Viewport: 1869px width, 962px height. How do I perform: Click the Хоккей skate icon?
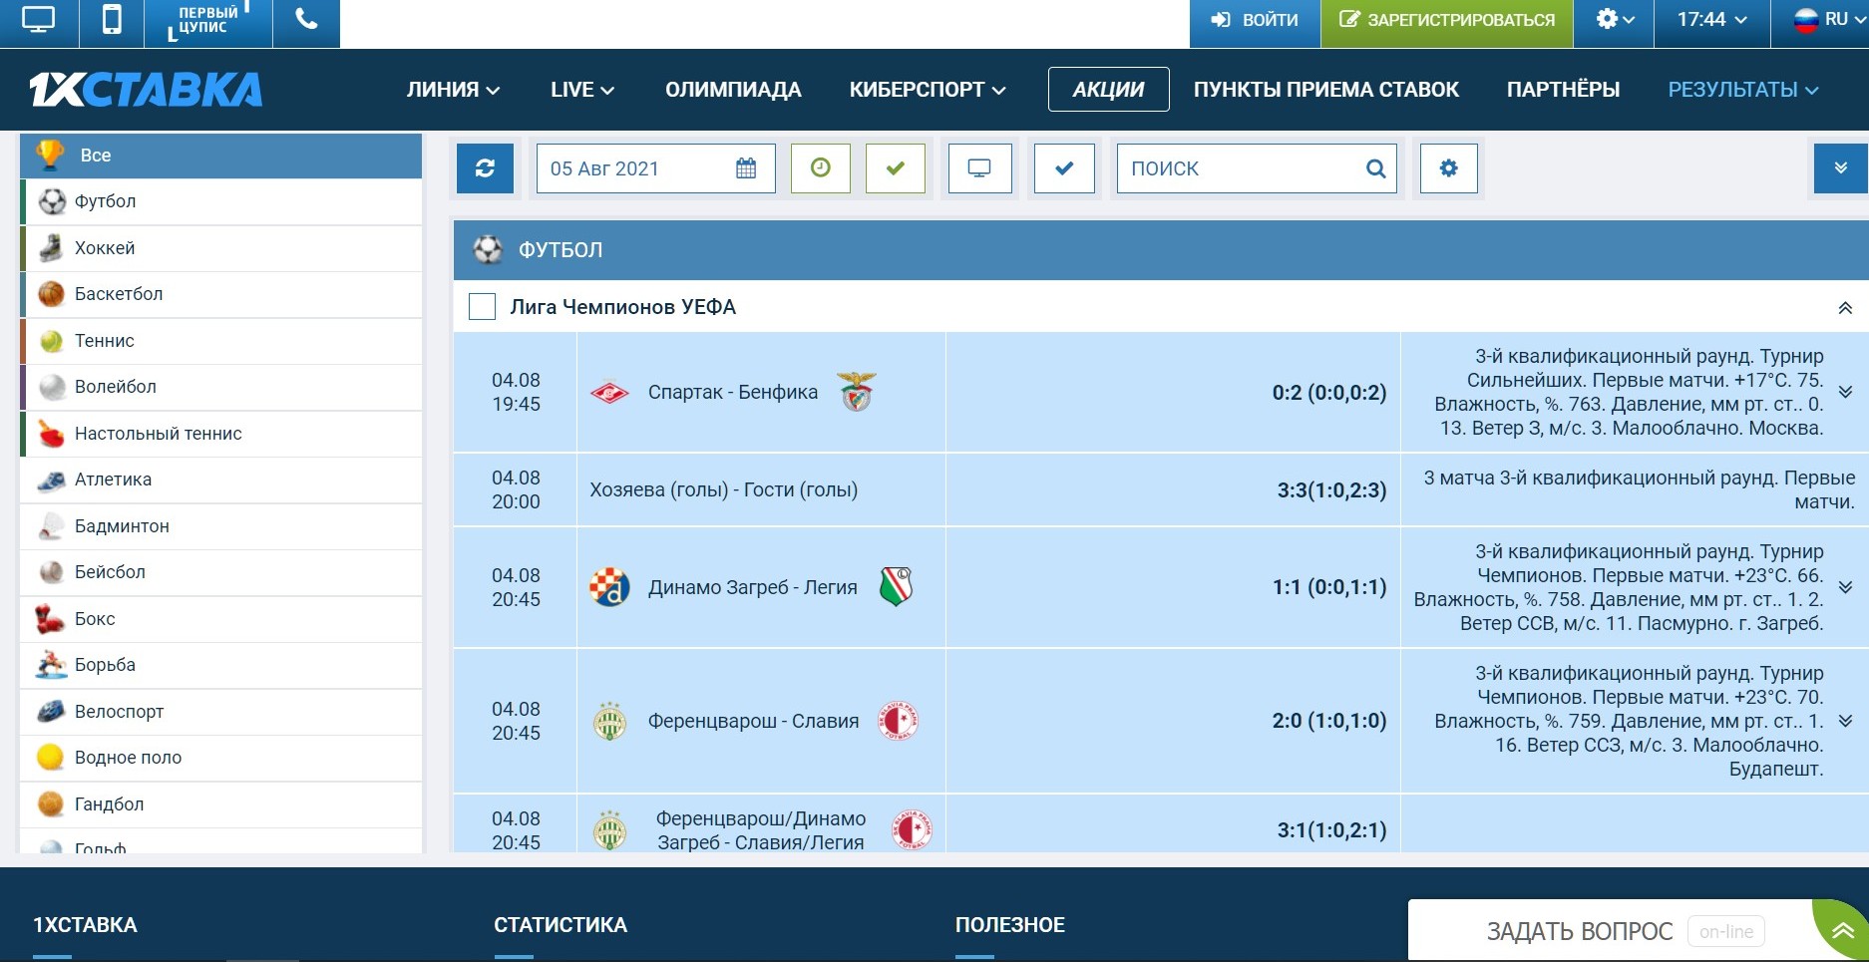pyautogui.click(x=51, y=247)
